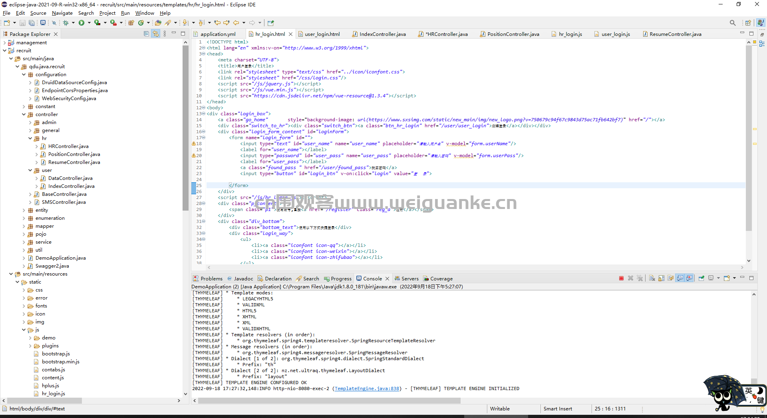Click the Pin Console icon
767x418 pixels.
click(701, 278)
